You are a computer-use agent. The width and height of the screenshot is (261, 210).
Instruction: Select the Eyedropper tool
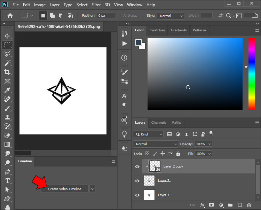coord(7,90)
